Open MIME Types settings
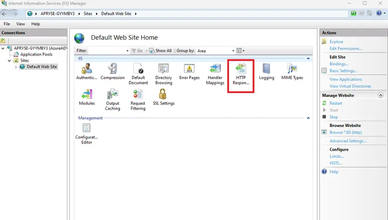 pos(292,71)
